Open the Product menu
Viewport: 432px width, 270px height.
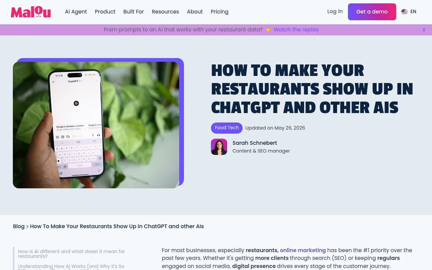pyautogui.click(x=105, y=12)
